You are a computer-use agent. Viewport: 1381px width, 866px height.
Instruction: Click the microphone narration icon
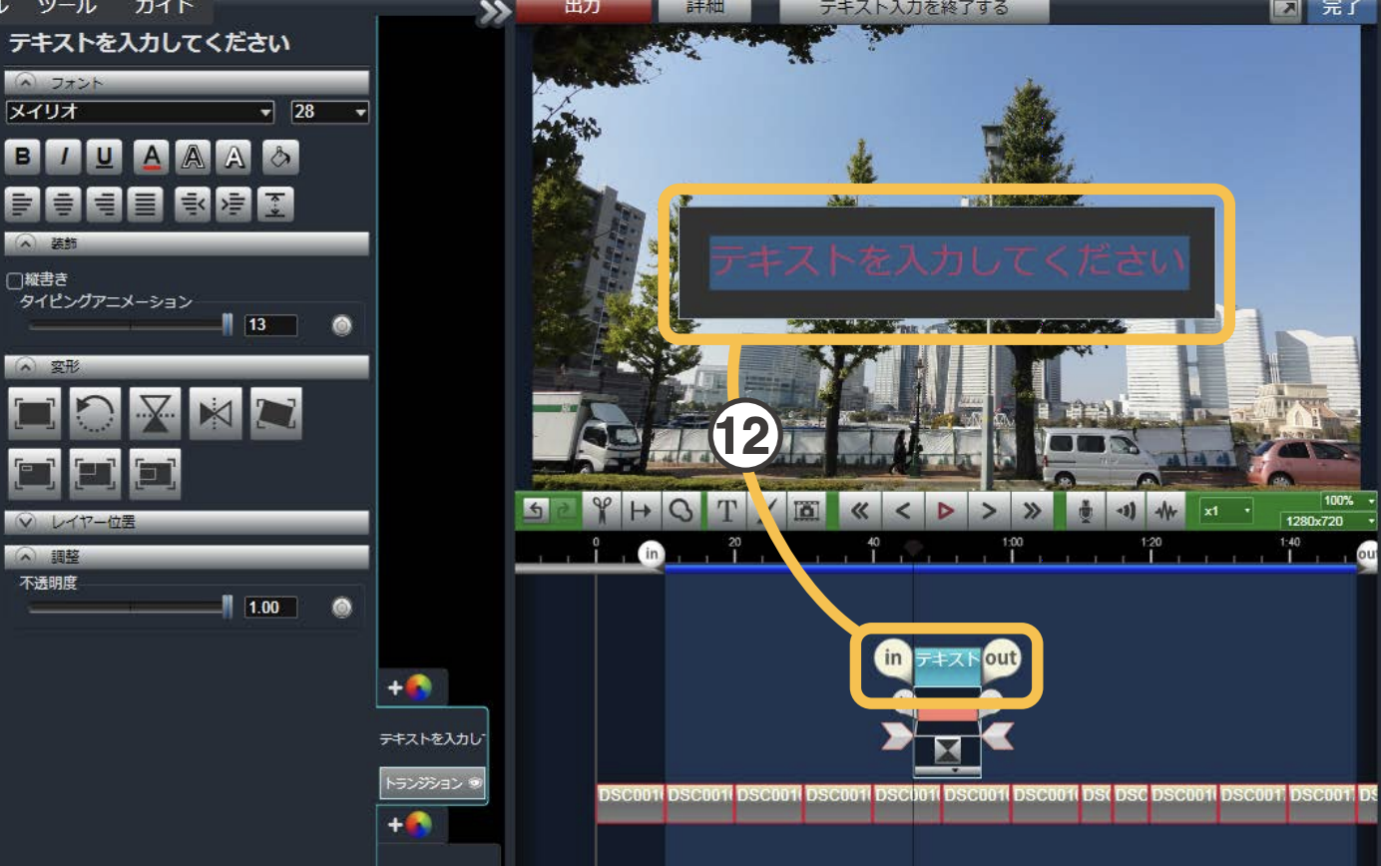[x=1086, y=510]
